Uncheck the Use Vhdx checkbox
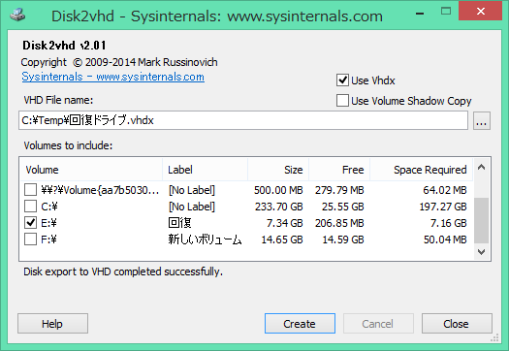 (342, 80)
